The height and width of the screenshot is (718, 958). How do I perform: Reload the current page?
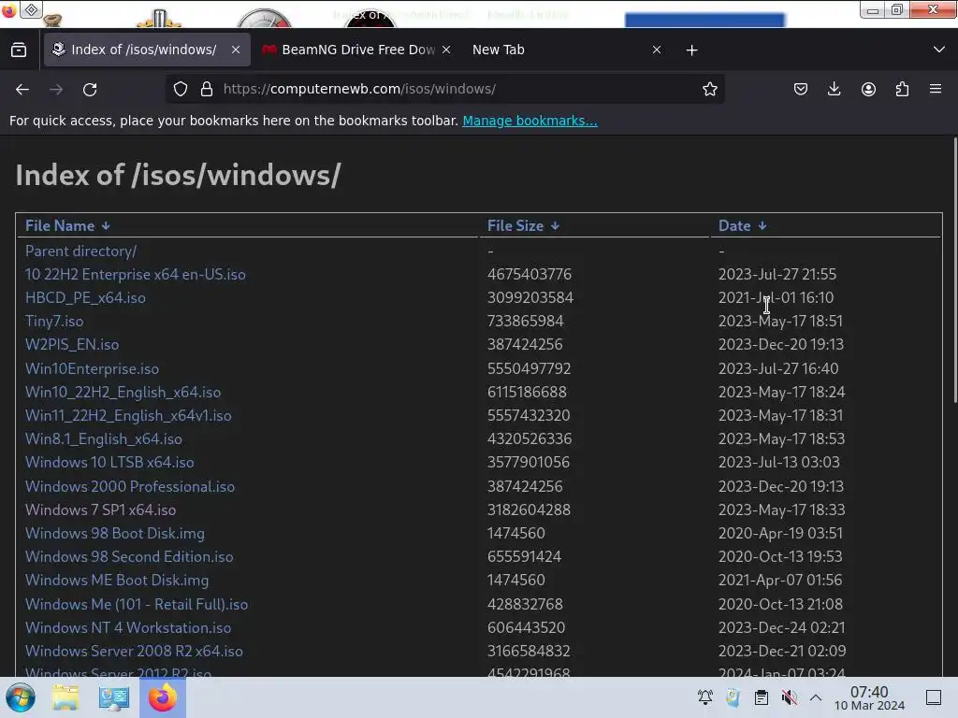coord(90,89)
